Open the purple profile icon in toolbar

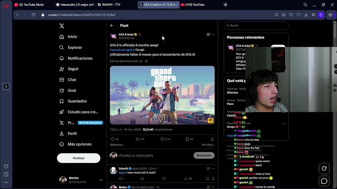click(321, 15)
